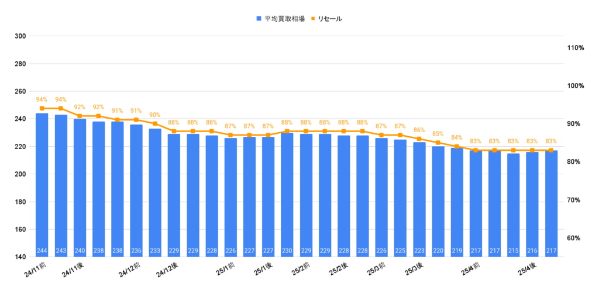Viewport: 599px width, 290px height.
Task: Select the リセール legend text
Action: (x=330, y=18)
